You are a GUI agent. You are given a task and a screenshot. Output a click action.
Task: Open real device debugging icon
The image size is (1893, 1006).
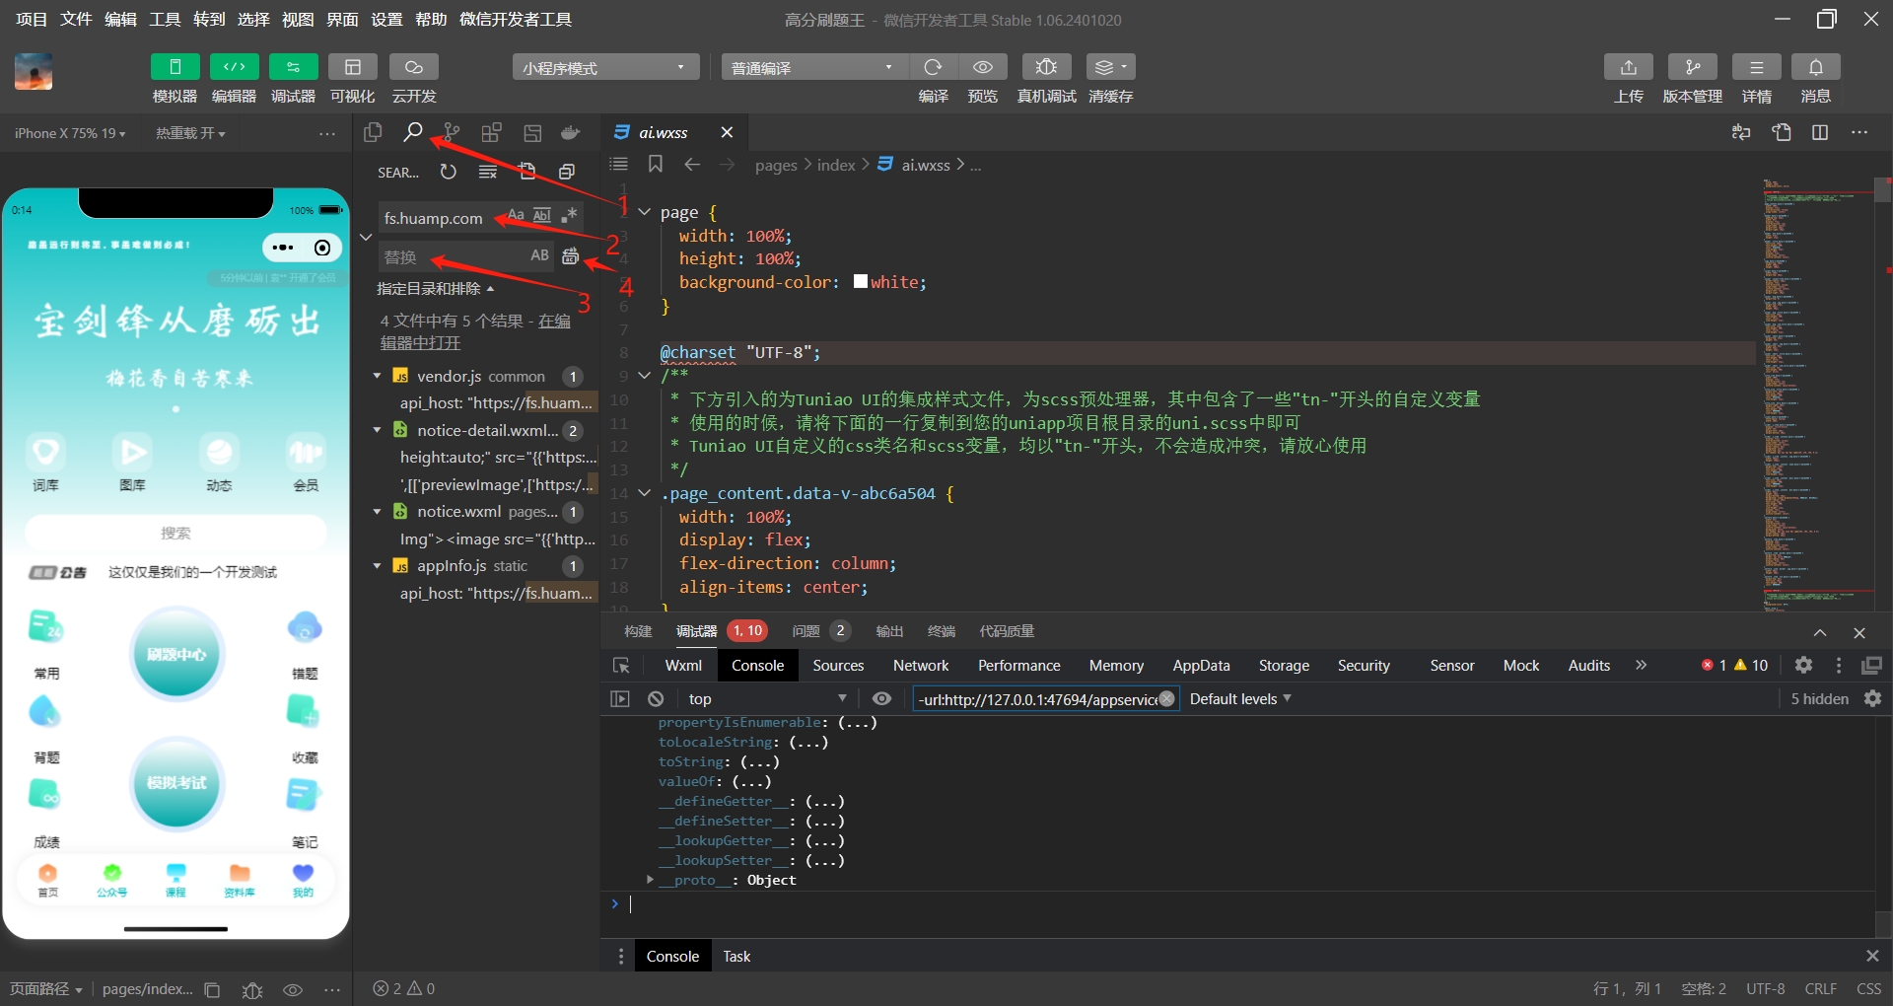[x=1046, y=67]
